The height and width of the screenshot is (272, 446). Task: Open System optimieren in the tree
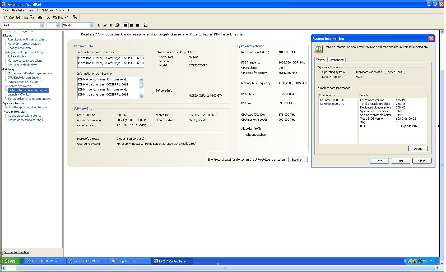click(x=19, y=86)
